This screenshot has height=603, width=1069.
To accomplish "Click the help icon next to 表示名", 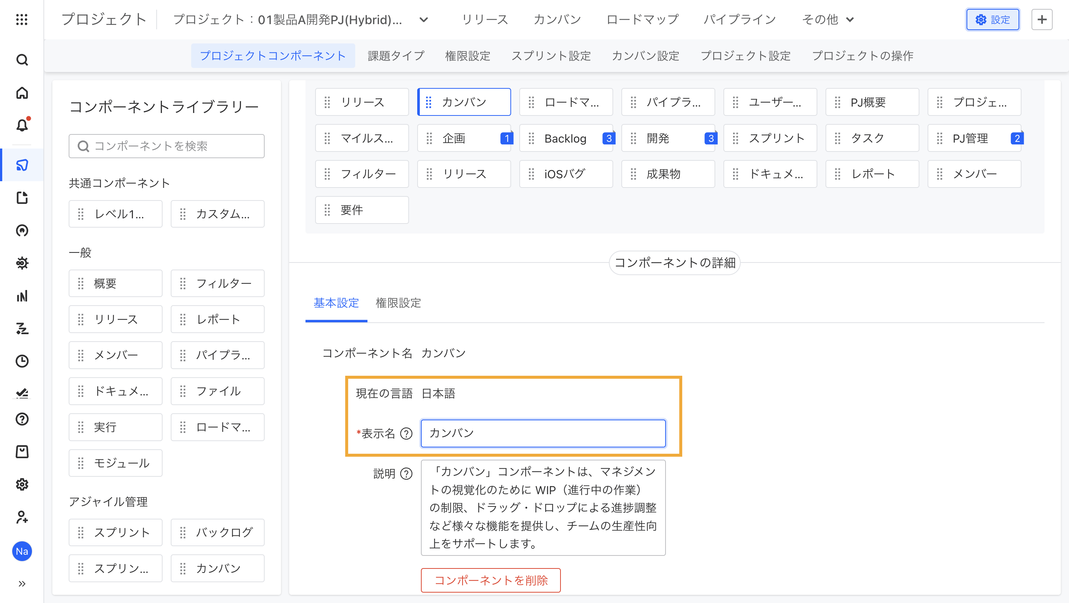I will pyautogui.click(x=406, y=434).
